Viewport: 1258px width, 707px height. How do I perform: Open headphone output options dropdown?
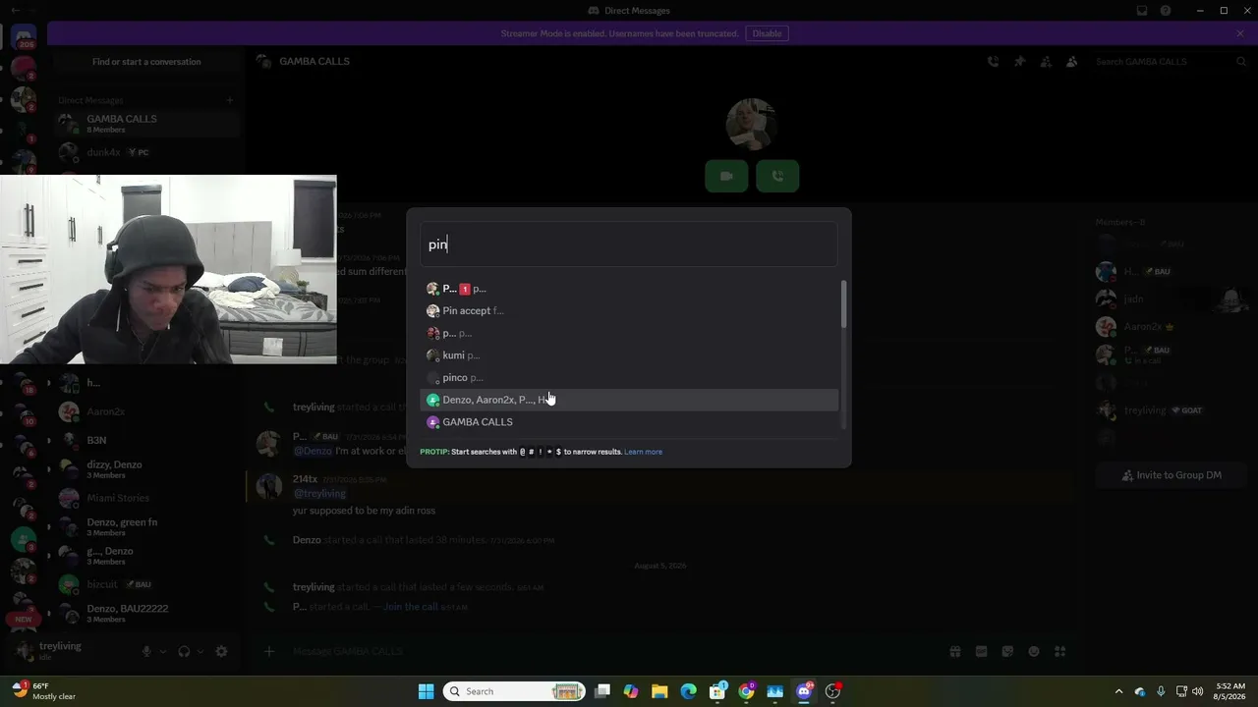point(200,651)
